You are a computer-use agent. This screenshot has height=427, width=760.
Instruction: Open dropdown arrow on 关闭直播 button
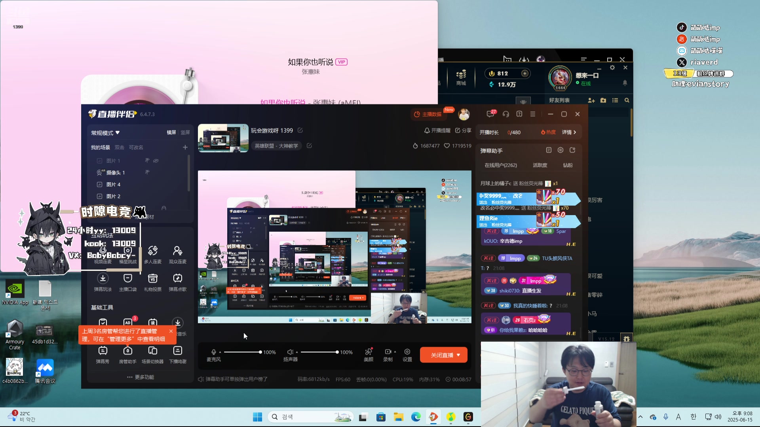click(458, 355)
